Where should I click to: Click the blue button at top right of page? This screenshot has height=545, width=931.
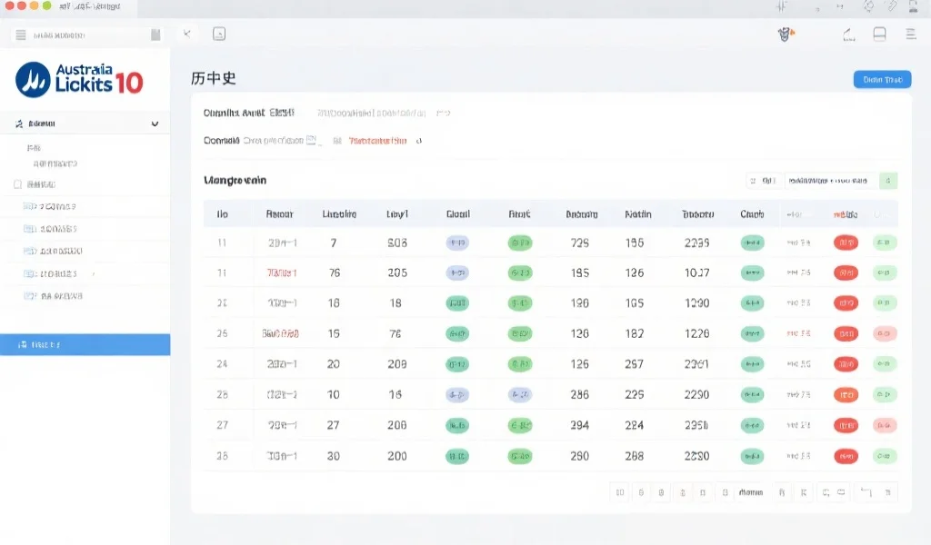coord(881,80)
